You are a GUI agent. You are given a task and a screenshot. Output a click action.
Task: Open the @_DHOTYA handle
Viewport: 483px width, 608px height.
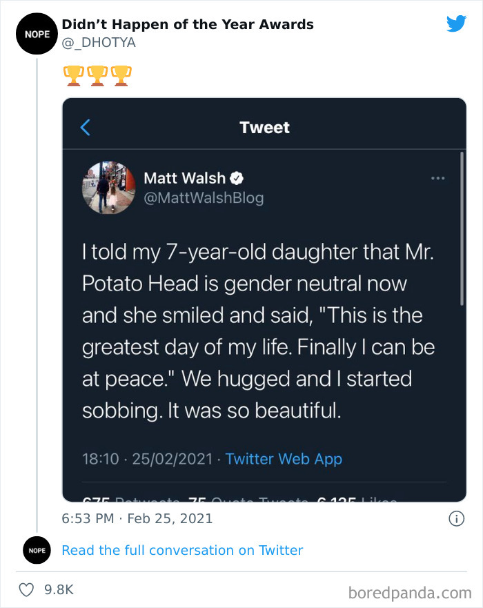tap(99, 43)
